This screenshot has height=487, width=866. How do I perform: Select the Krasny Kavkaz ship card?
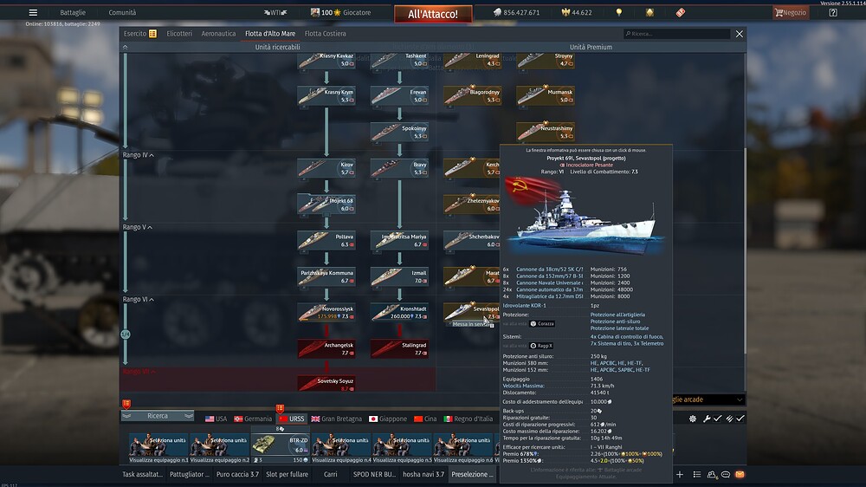[x=326, y=61]
